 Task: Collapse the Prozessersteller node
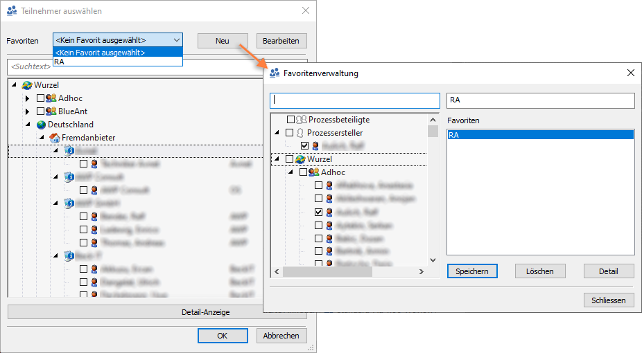[x=277, y=132]
